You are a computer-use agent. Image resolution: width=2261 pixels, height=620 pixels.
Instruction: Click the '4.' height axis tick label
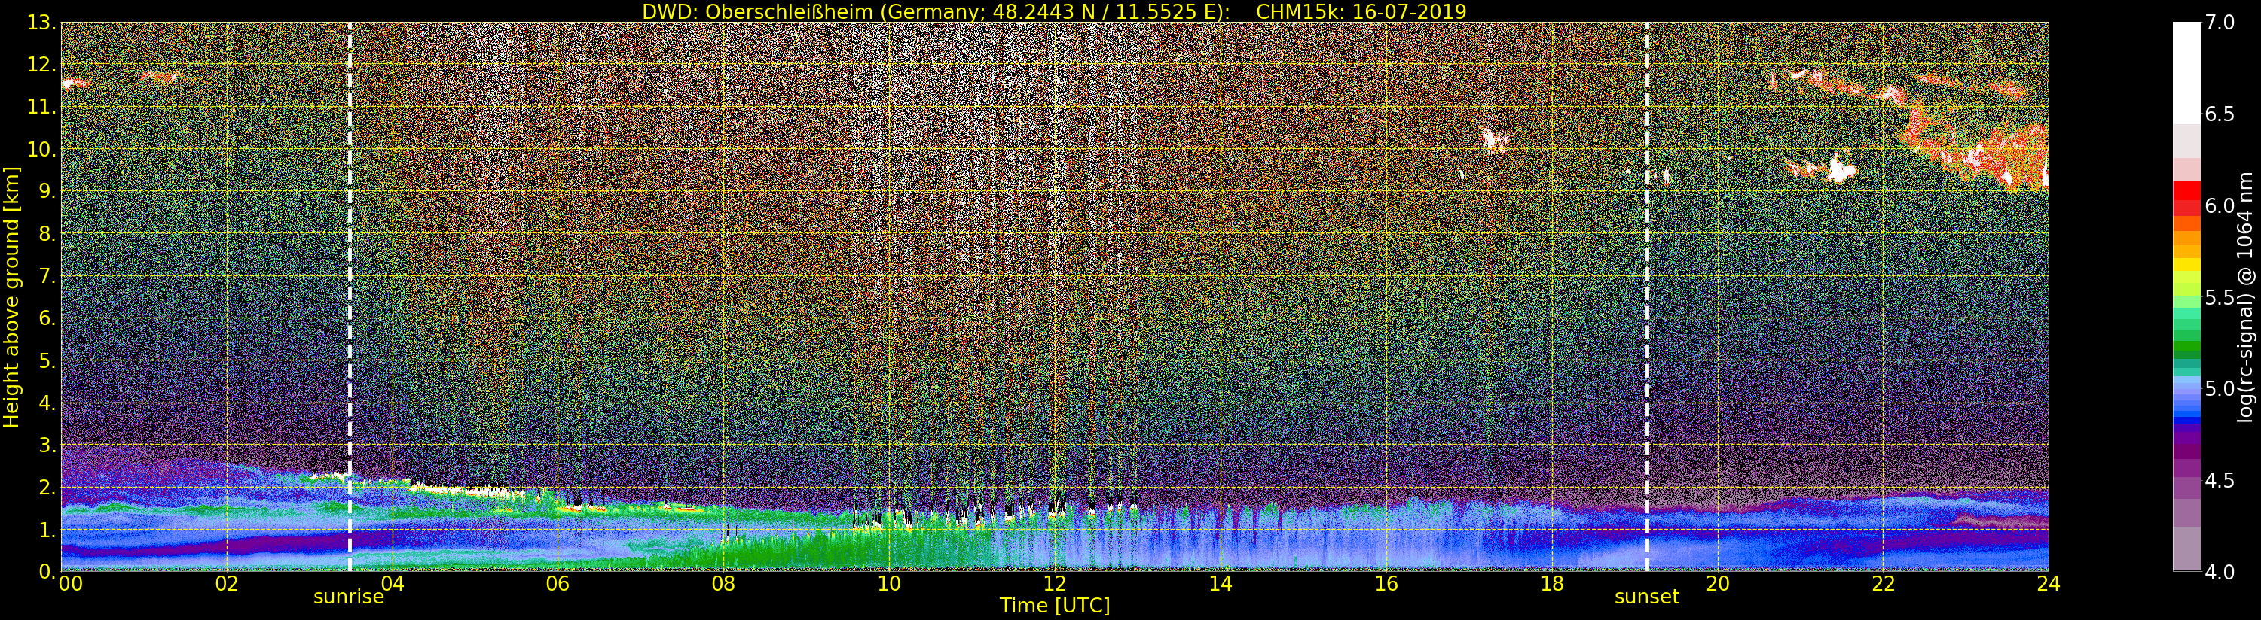click(46, 403)
